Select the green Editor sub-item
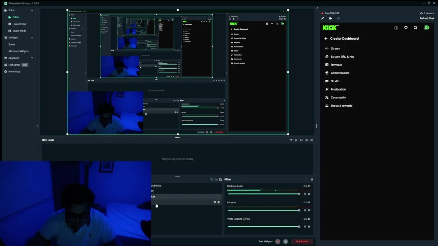This screenshot has height=246, width=438. point(15,17)
